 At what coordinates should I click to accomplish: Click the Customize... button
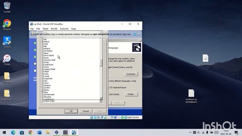click(131, 74)
